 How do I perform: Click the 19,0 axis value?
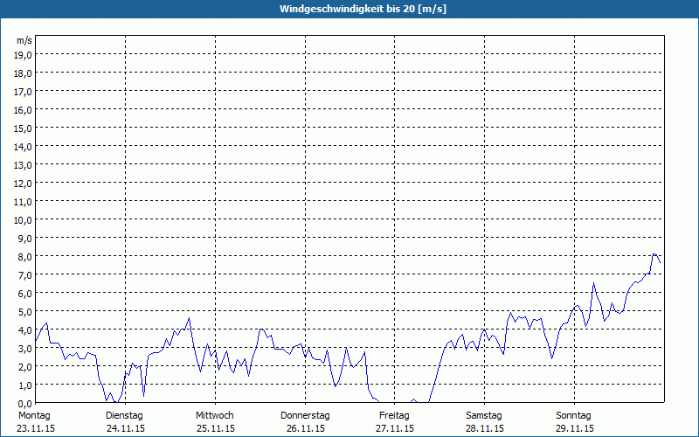(x=24, y=55)
